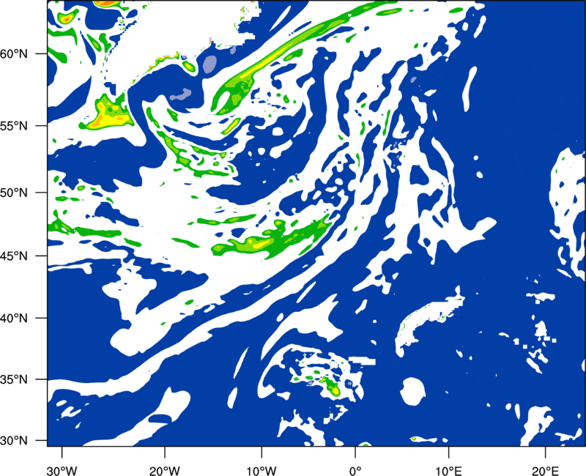The image size is (586, 476).
Task: Click the 35°N latitude label
Action: click(x=14, y=379)
